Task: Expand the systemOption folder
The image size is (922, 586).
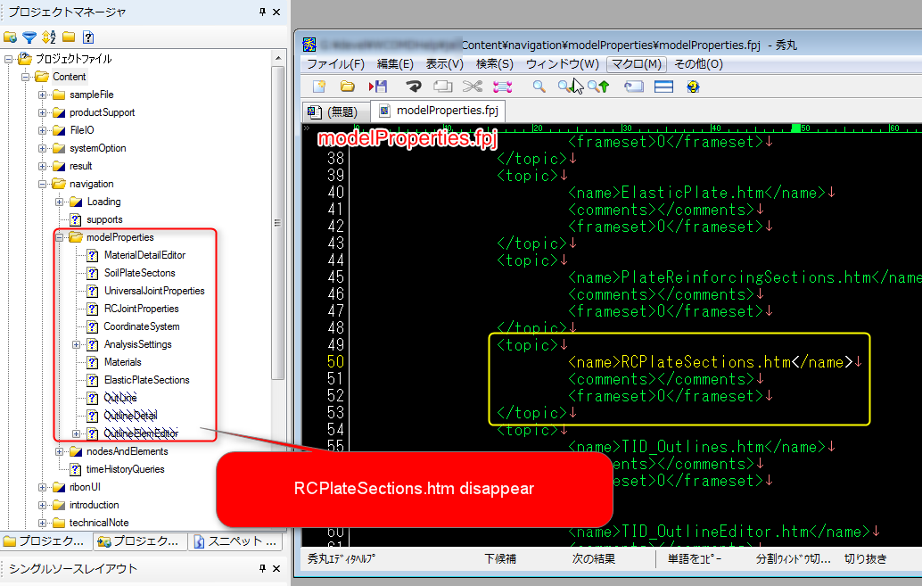Action: point(42,148)
